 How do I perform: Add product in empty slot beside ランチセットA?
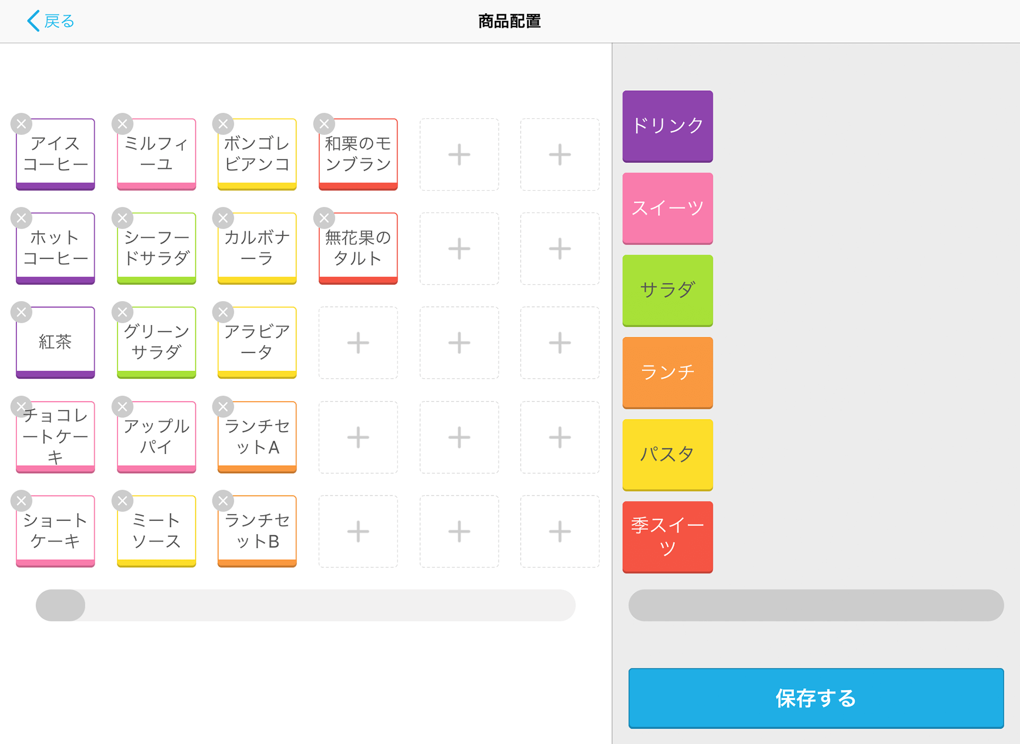(x=358, y=437)
